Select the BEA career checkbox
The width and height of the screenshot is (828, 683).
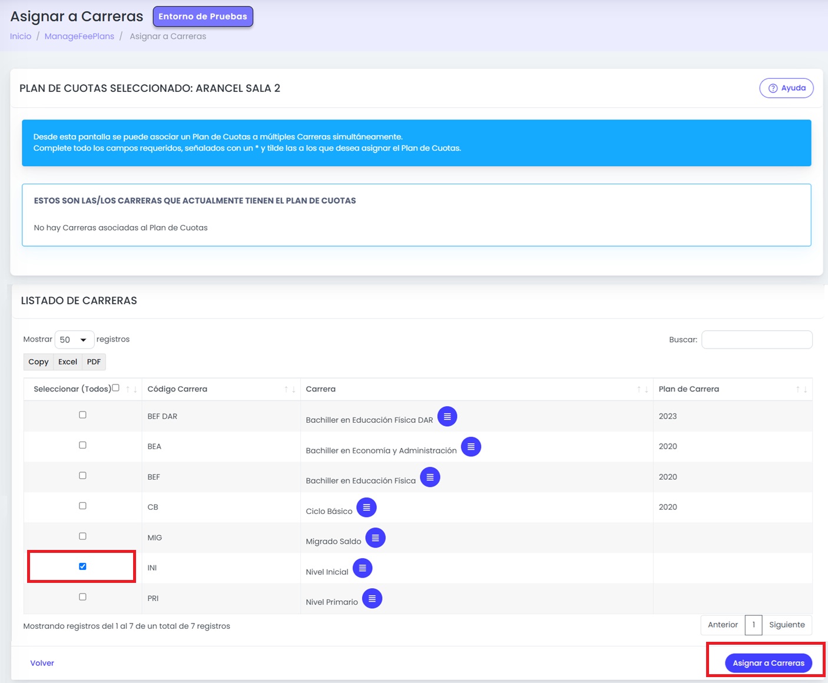[82, 445]
